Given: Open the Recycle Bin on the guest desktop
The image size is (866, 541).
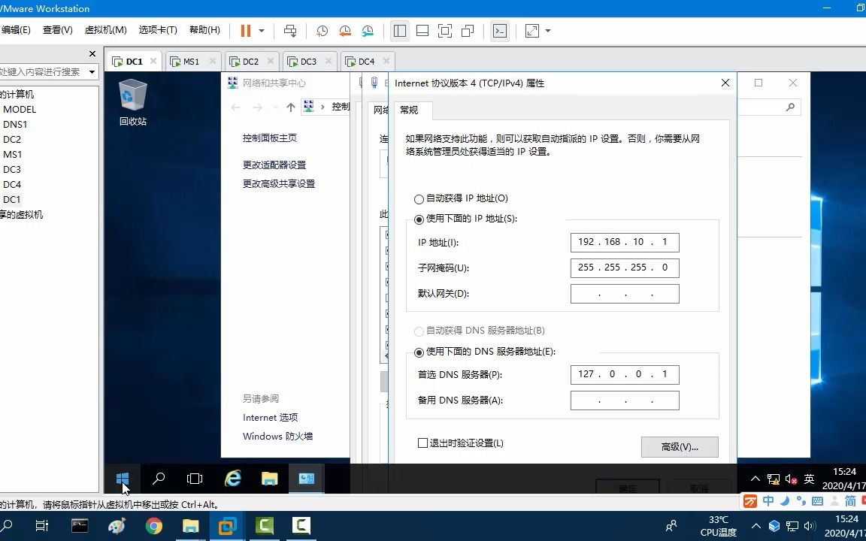Looking at the screenshot, I should click(x=132, y=102).
